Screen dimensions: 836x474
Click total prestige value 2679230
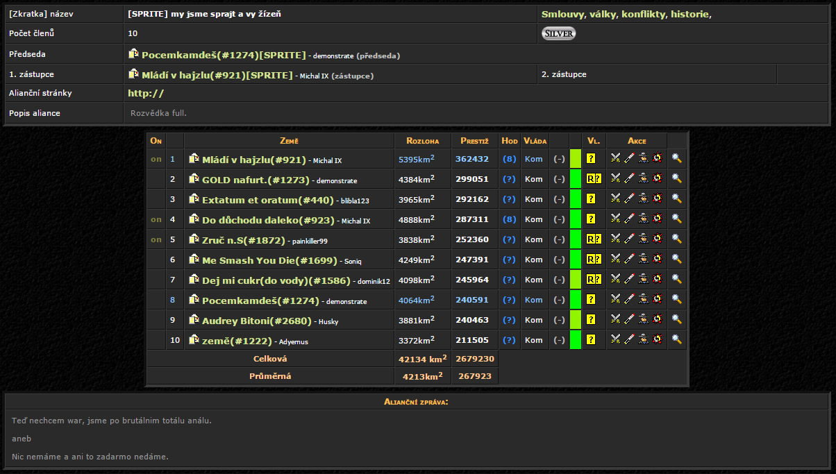point(476,359)
